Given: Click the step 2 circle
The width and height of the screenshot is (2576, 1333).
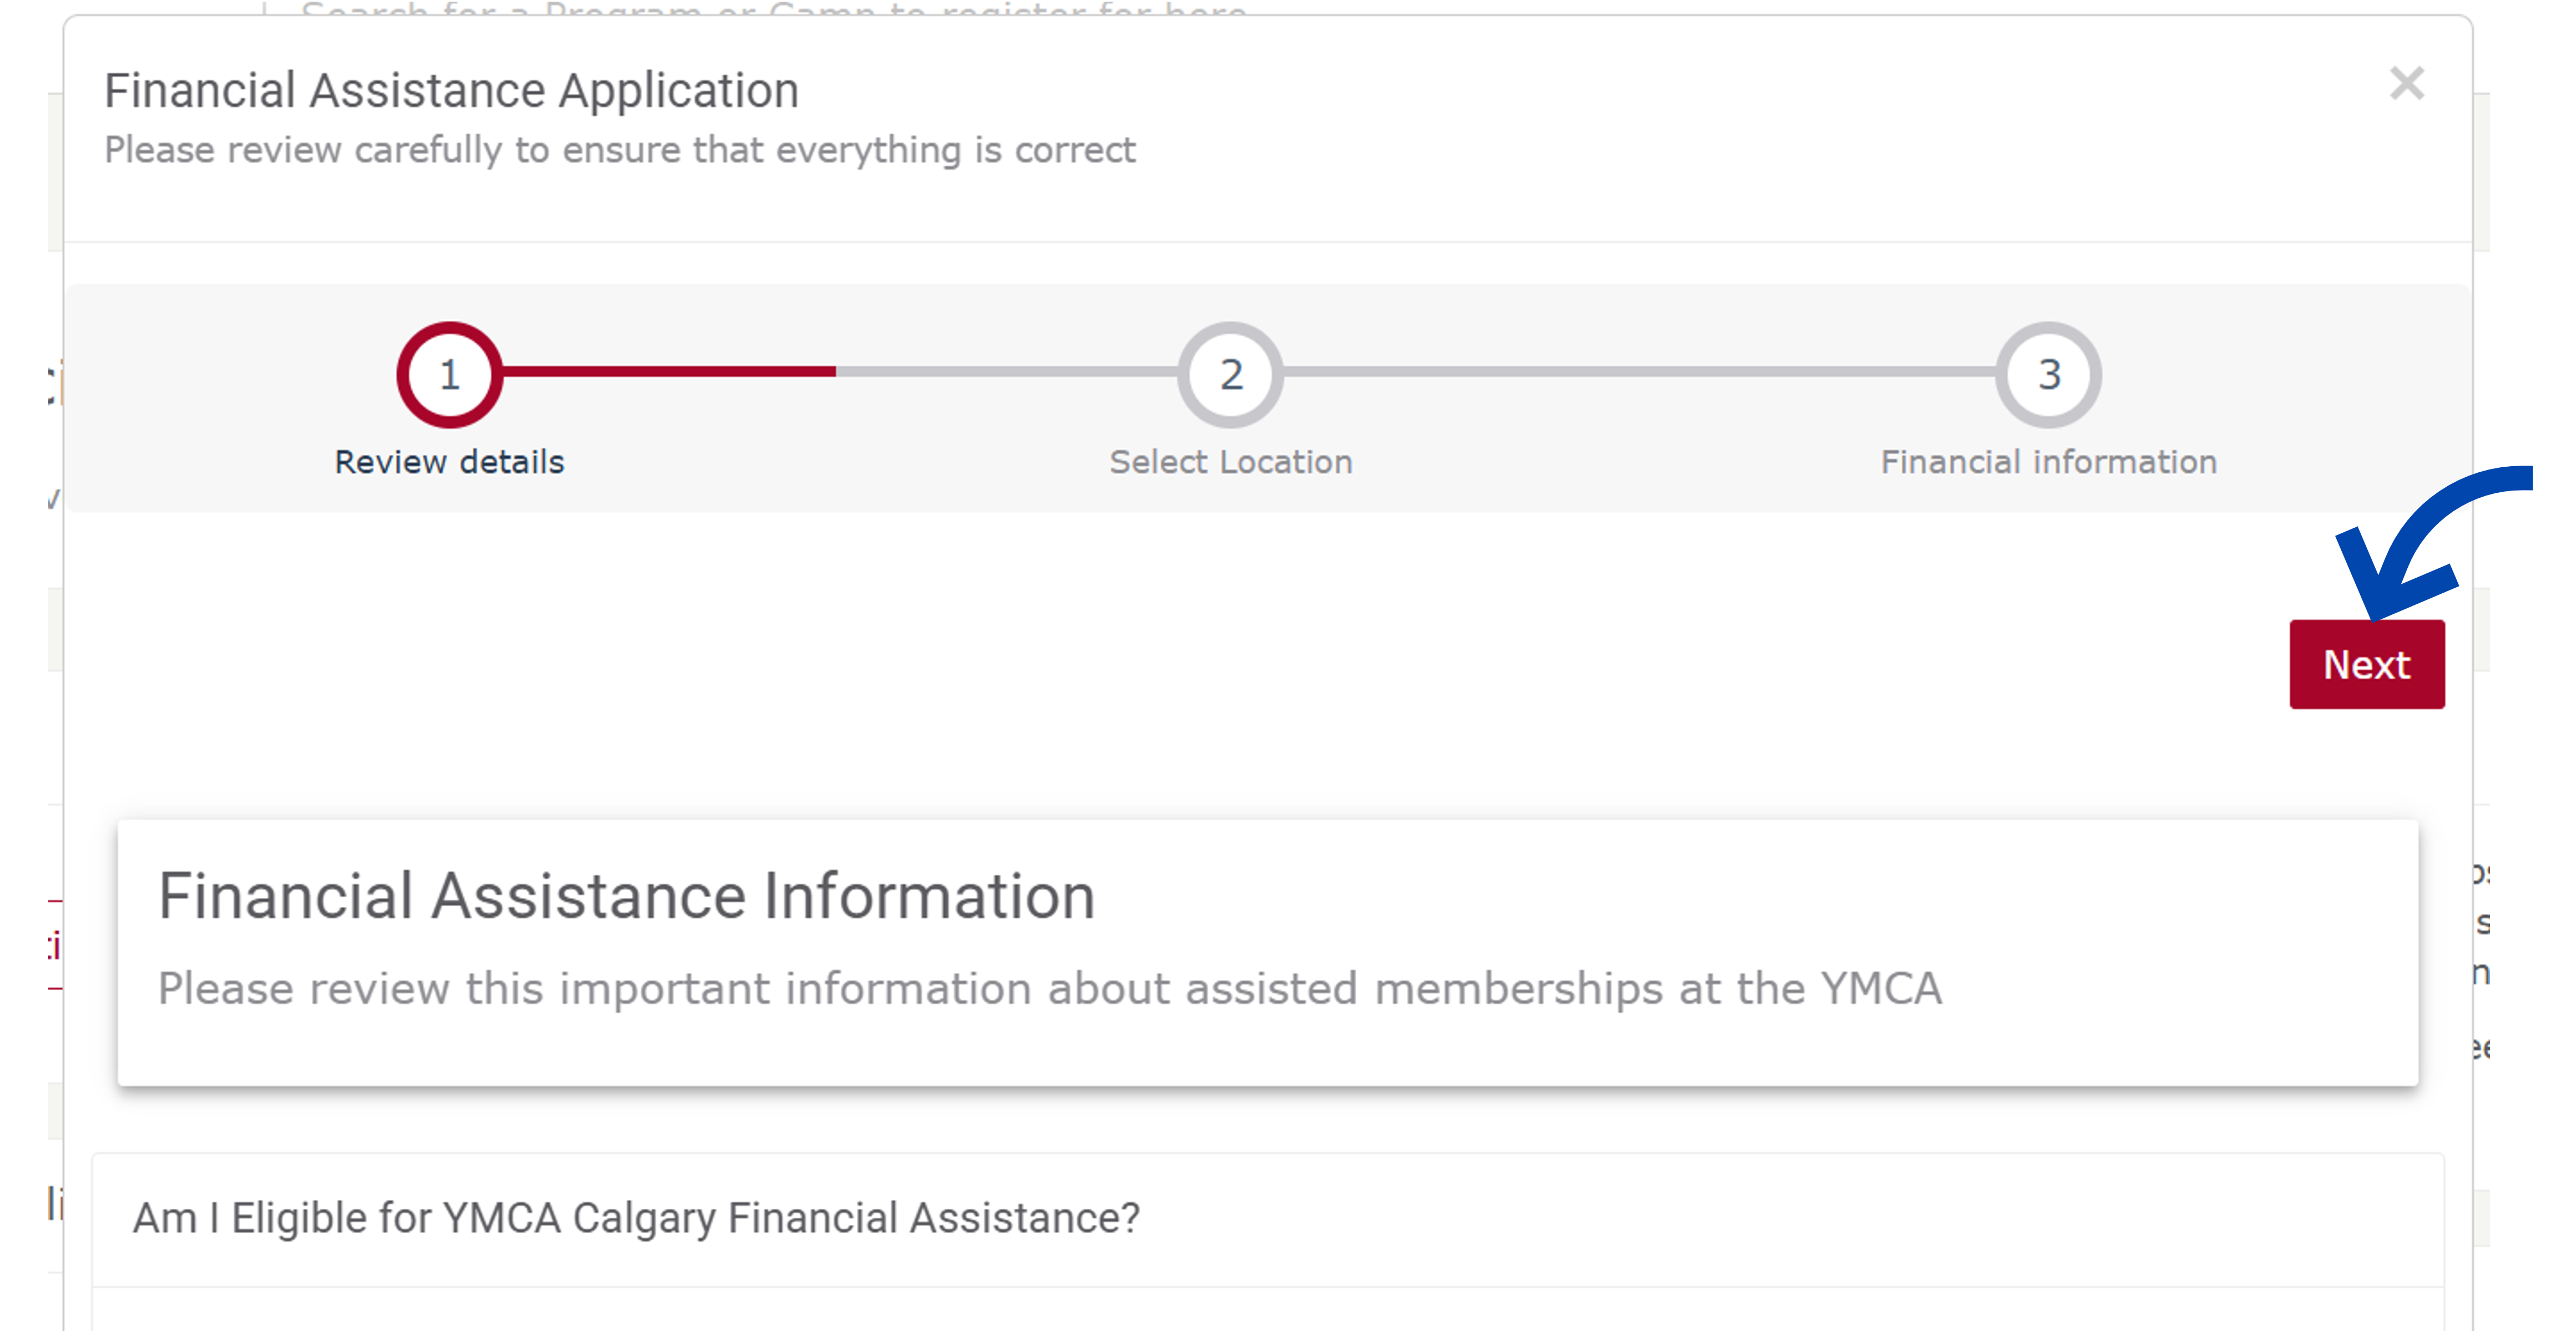Looking at the screenshot, I should pyautogui.click(x=1230, y=375).
